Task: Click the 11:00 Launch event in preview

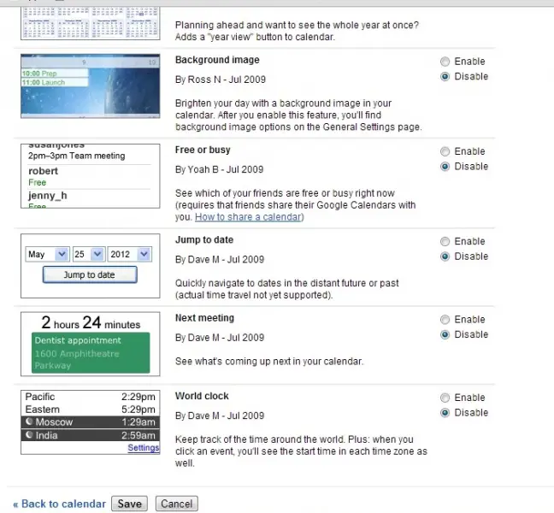Action: 55,82
